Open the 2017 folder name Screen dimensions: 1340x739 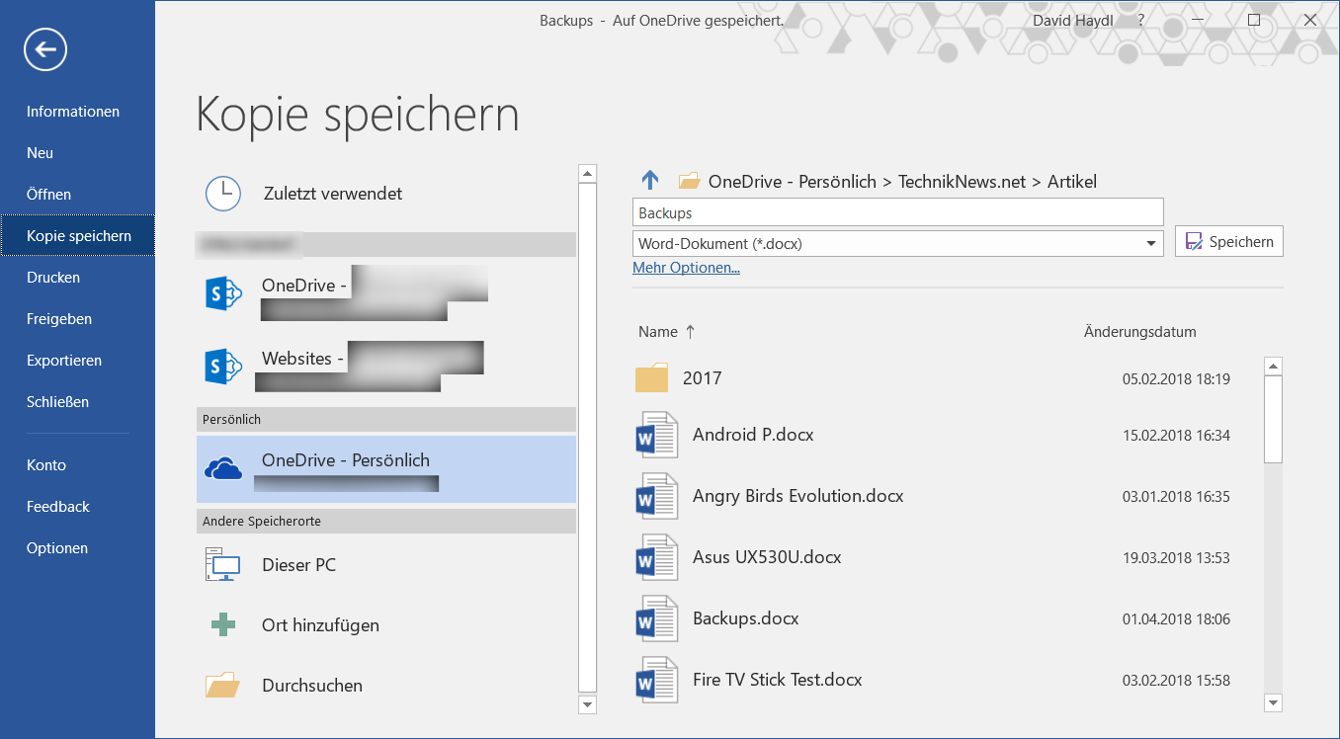point(702,378)
